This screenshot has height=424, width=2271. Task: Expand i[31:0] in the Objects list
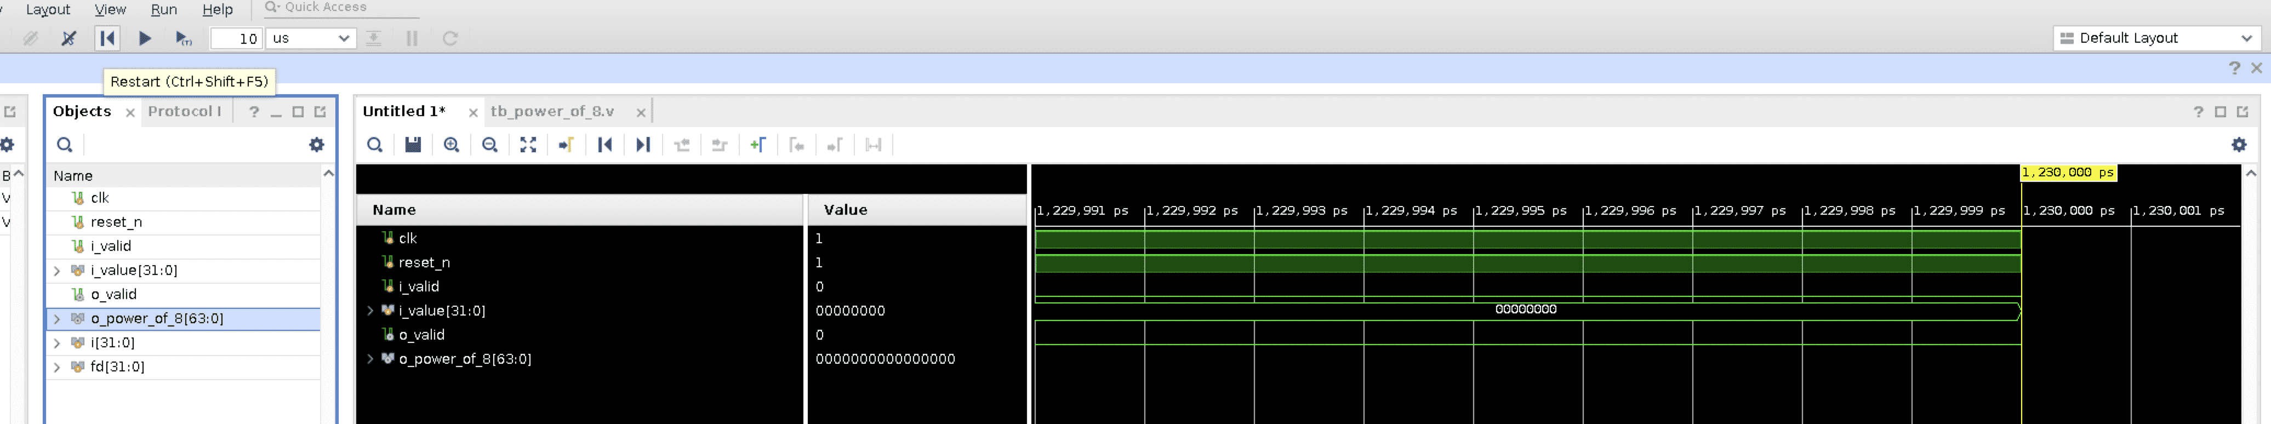click(x=58, y=343)
